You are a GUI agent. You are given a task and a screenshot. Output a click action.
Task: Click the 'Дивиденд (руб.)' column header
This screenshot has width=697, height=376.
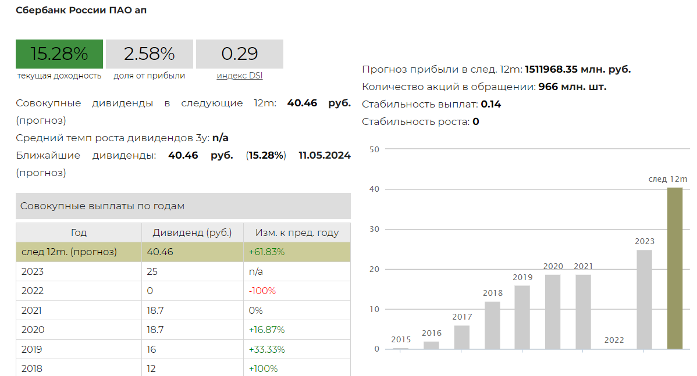tap(193, 232)
